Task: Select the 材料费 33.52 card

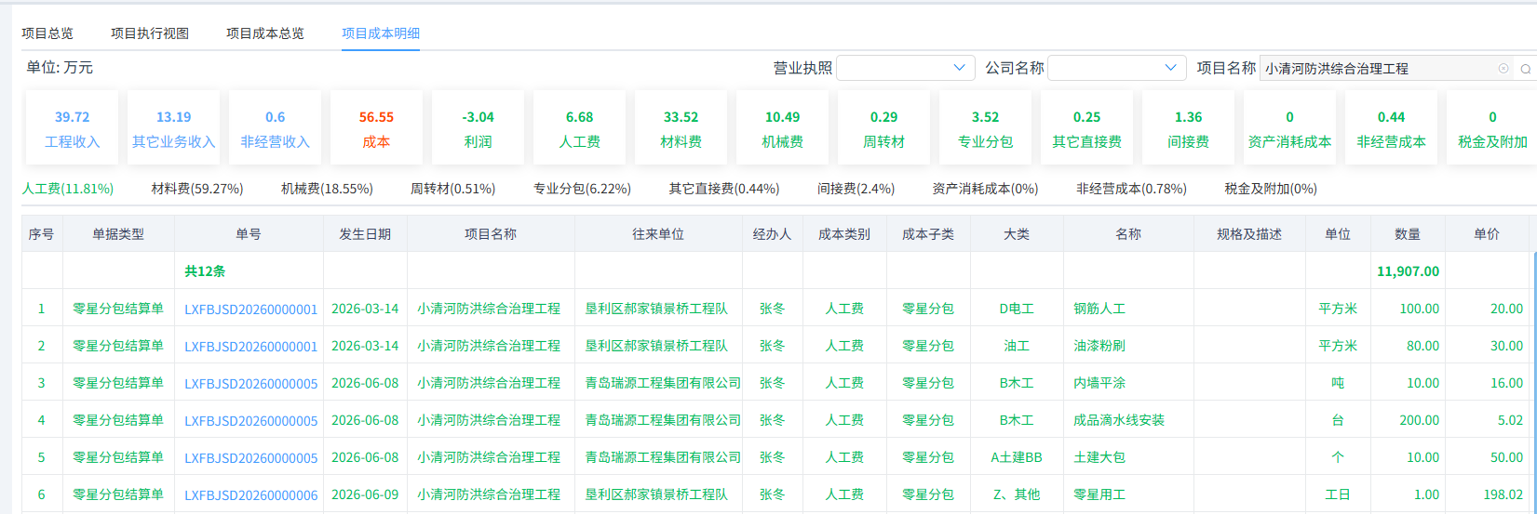Action: (x=681, y=128)
